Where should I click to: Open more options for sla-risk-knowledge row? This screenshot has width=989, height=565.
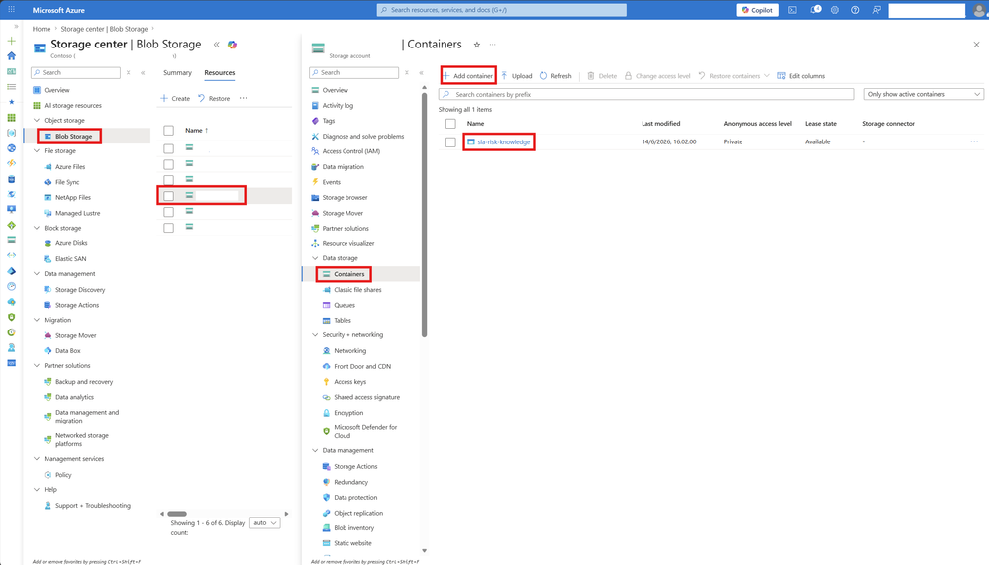click(974, 141)
